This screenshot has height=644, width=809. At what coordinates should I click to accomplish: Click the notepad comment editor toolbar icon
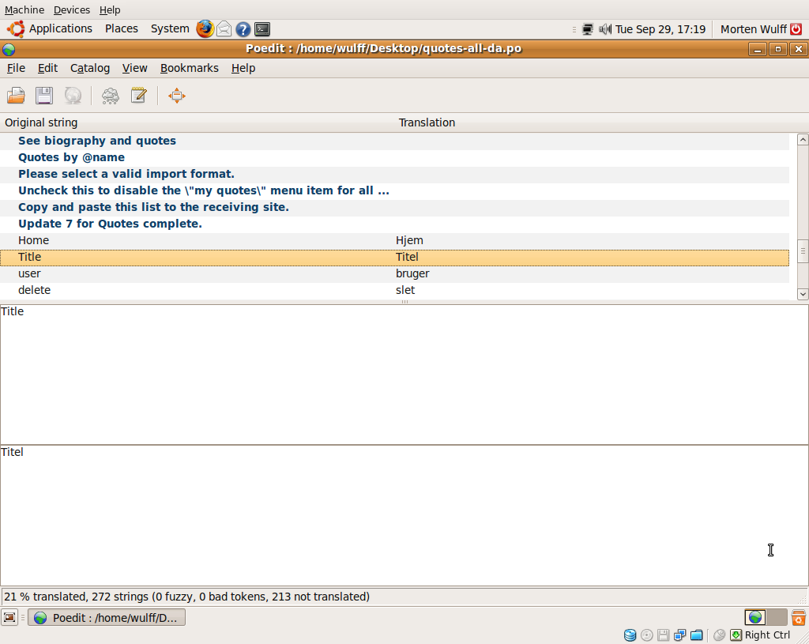pyautogui.click(x=139, y=96)
